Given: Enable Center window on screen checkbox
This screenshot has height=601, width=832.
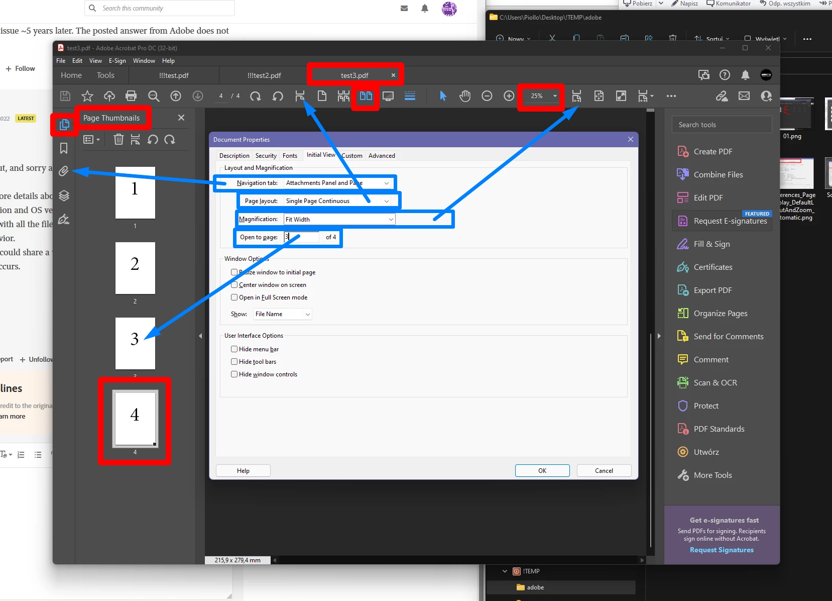Looking at the screenshot, I should tap(234, 285).
